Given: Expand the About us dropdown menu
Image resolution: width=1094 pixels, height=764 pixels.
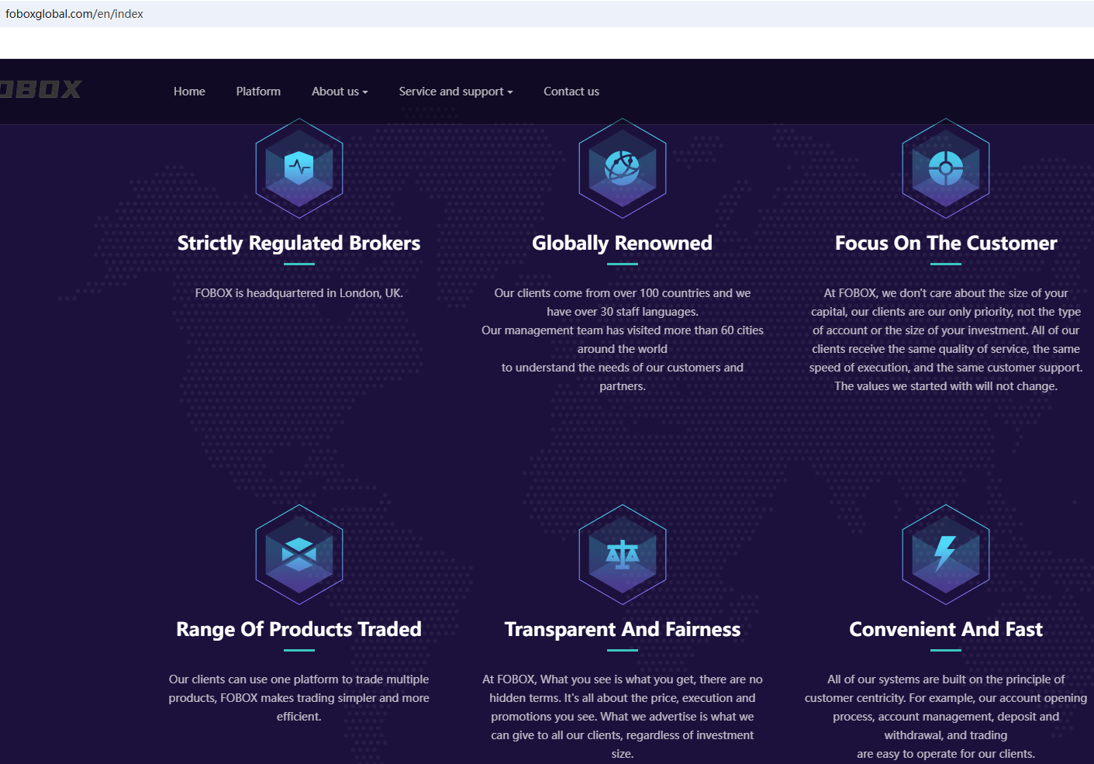Looking at the screenshot, I should click(340, 92).
